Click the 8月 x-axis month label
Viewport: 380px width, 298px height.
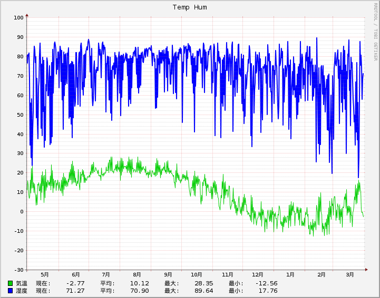click(x=137, y=274)
